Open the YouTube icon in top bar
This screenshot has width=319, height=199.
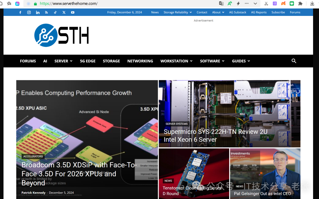73,12
